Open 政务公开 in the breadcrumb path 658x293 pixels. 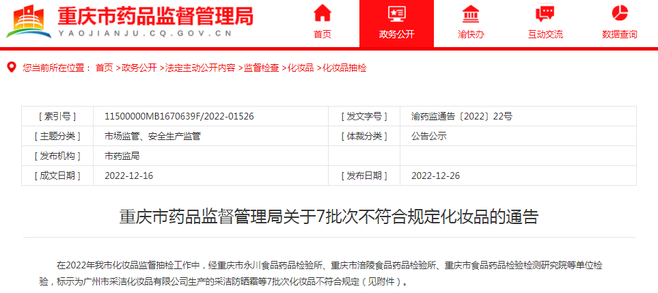click(x=139, y=68)
